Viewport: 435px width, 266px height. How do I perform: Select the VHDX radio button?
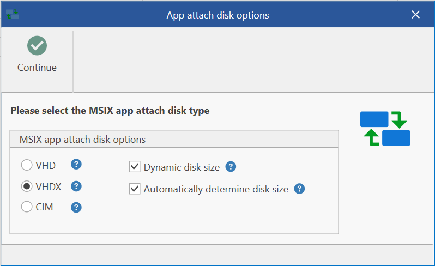pyautogui.click(x=26, y=186)
